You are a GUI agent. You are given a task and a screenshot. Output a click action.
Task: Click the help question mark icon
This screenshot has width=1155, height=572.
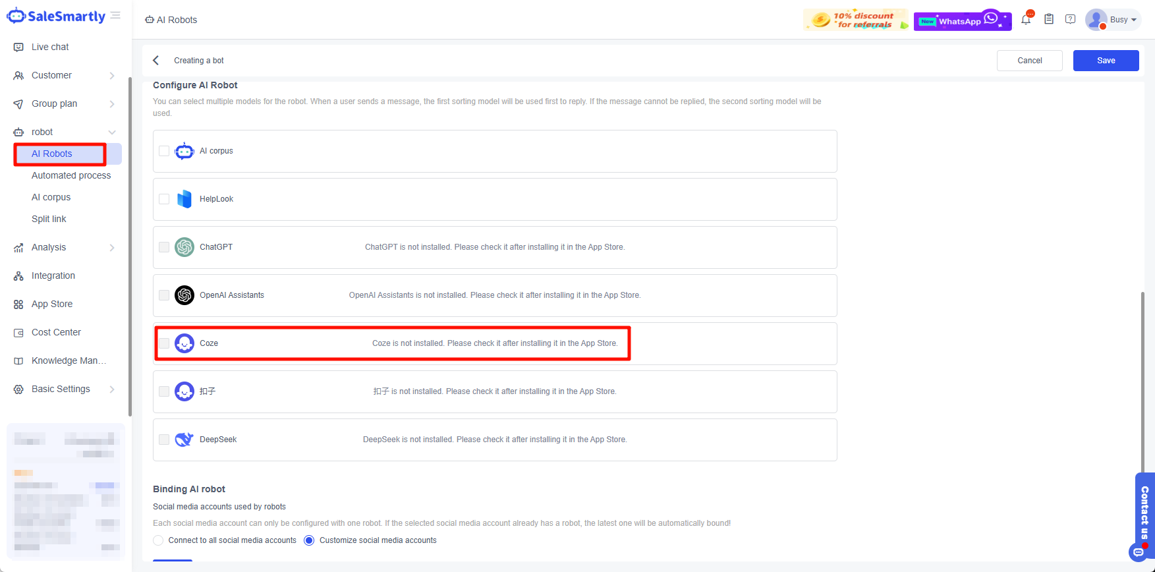1071,20
